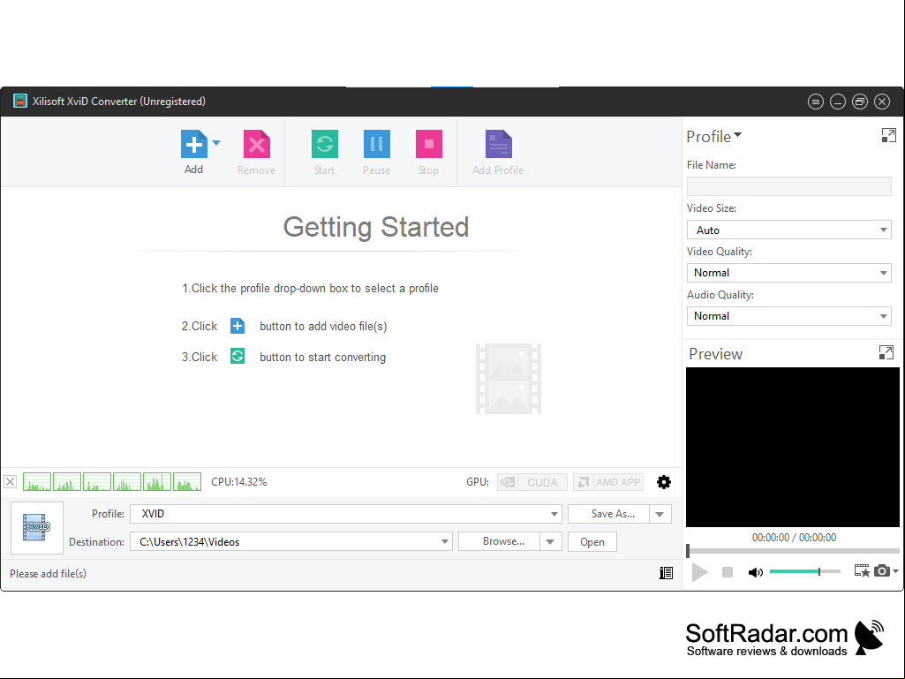Click the blue add icon in step 2
The width and height of the screenshot is (905, 679).
pyautogui.click(x=238, y=326)
